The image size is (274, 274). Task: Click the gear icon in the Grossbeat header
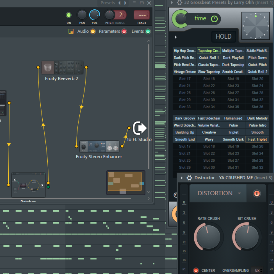(x=179, y=3)
